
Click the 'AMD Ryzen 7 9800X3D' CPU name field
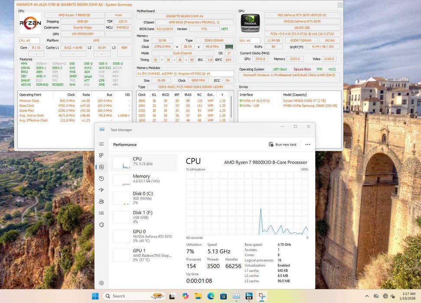[x=75, y=15]
